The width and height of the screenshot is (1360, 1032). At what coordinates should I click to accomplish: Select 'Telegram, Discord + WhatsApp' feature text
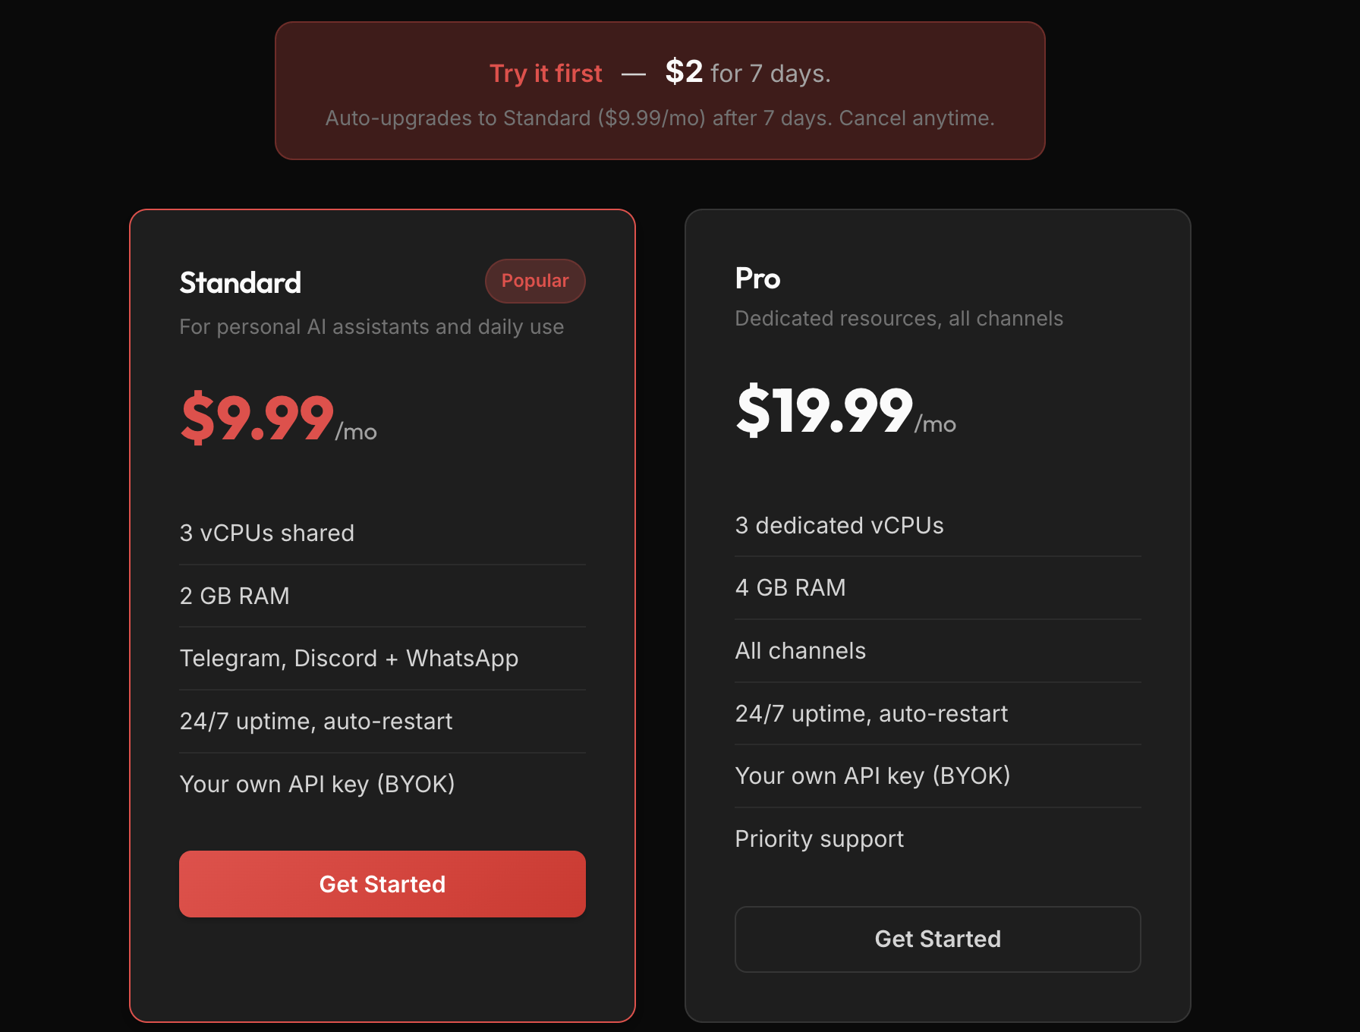(x=348, y=658)
